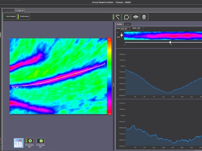Enable the 3D elevation map view
The image size is (202, 151).
(x=40, y=141)
